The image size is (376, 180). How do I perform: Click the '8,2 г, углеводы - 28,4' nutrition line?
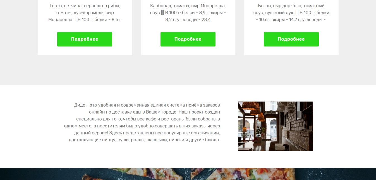click(188, 20)
